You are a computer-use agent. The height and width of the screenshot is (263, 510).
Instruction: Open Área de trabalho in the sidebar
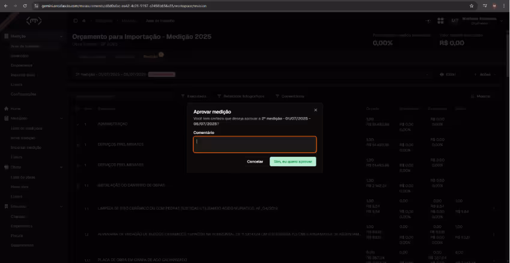click(25, 46)
